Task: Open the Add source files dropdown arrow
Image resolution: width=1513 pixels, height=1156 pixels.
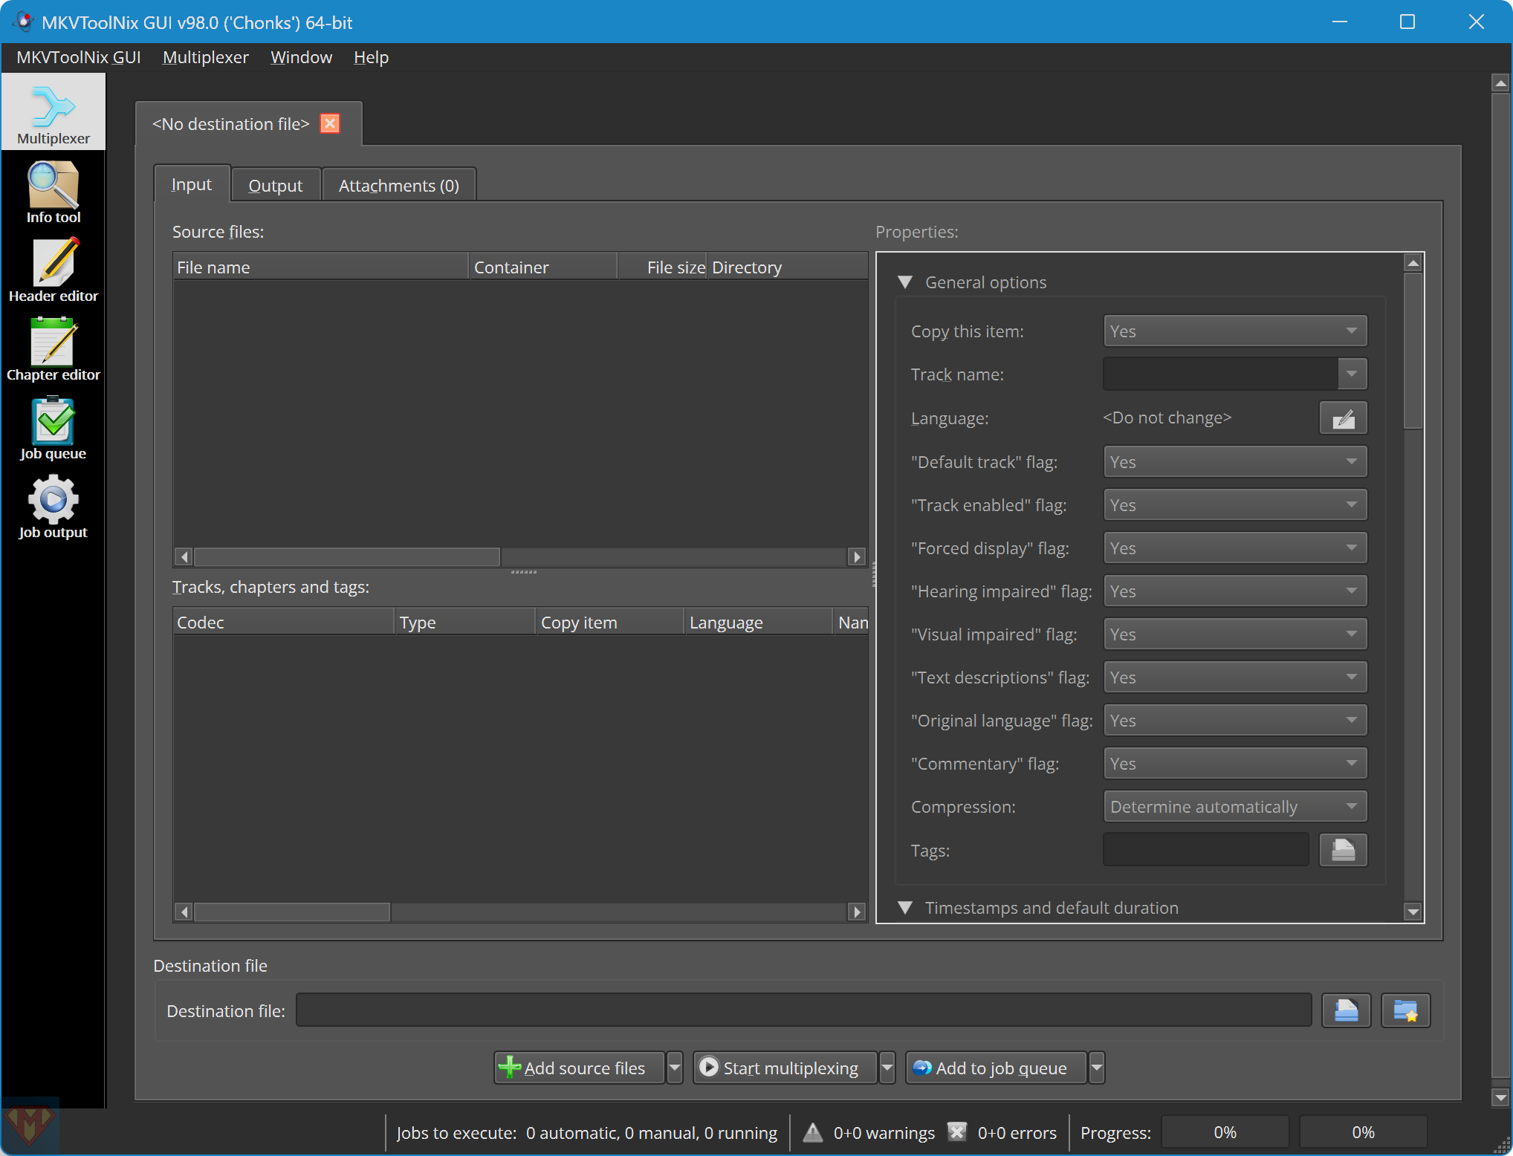Action: point(674,1068)
